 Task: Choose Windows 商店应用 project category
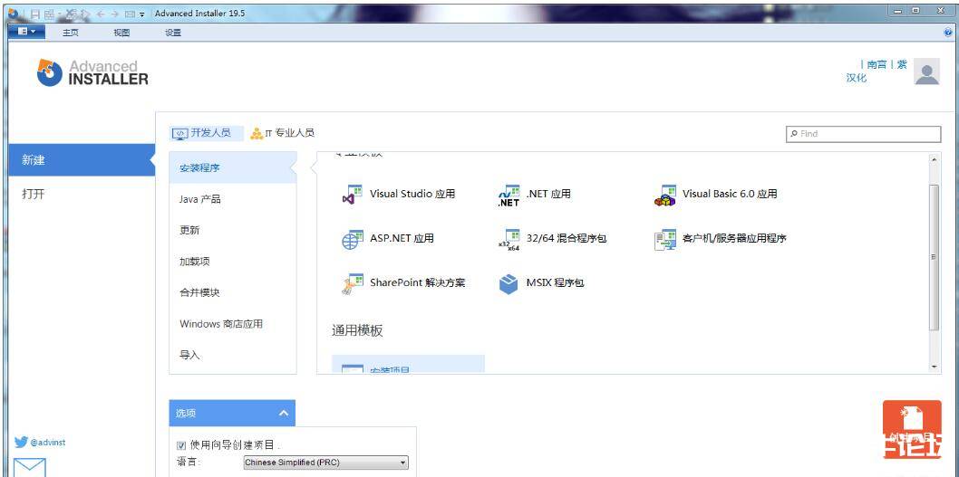tap(232, 324)
